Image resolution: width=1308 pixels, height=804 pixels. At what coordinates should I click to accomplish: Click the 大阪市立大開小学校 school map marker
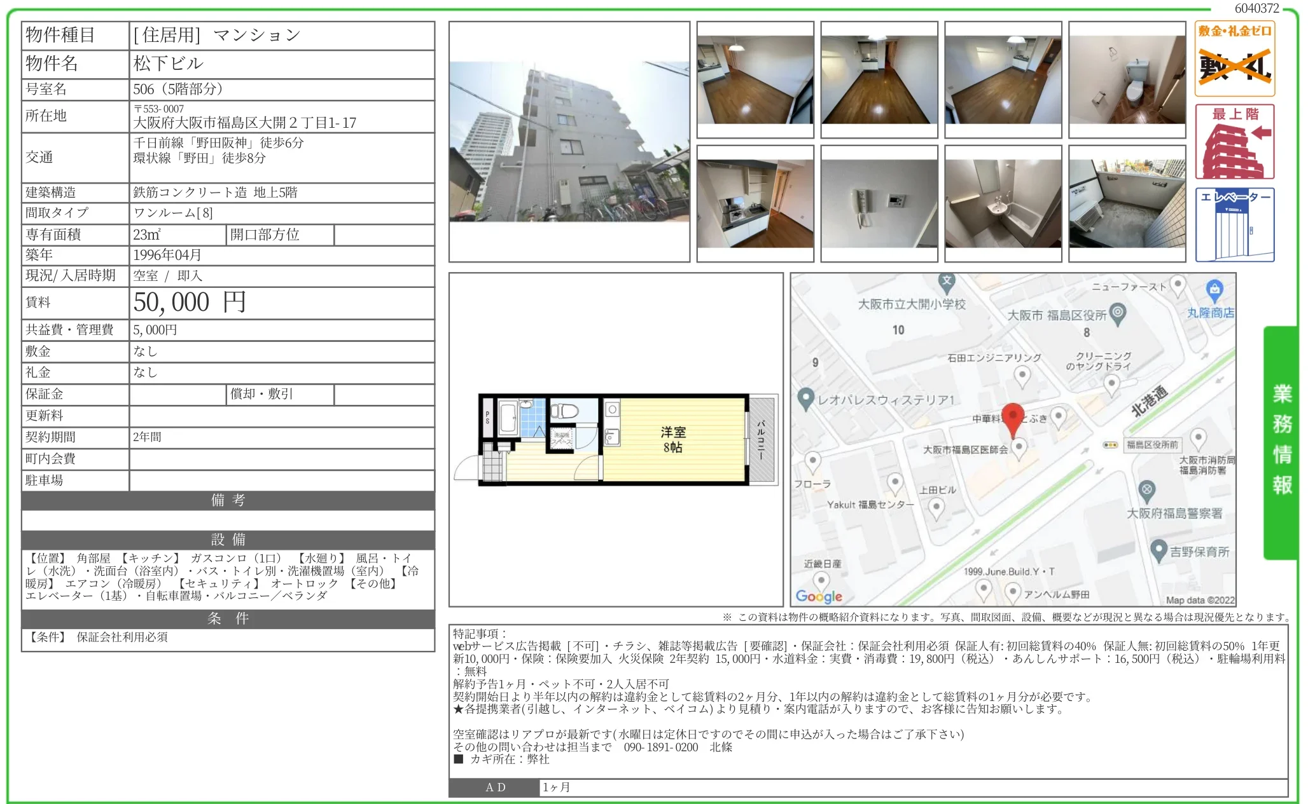[x=947, y=282]
